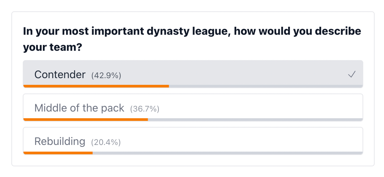Click the Middle of the pack progress bar
This screenshot has height=177, width=384.
85,120
